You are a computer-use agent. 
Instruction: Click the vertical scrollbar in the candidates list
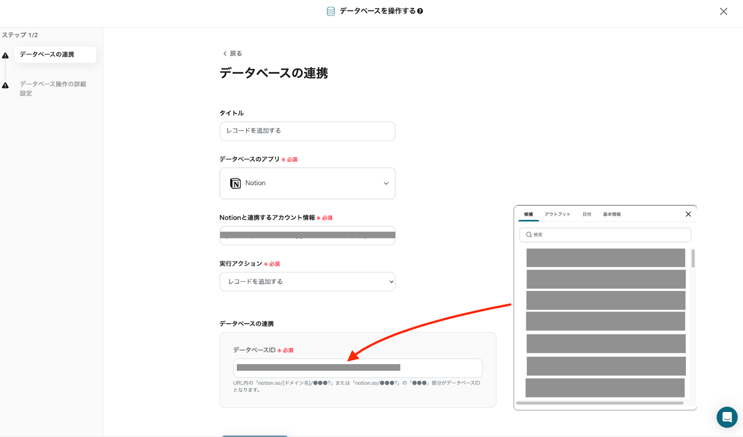693,258
